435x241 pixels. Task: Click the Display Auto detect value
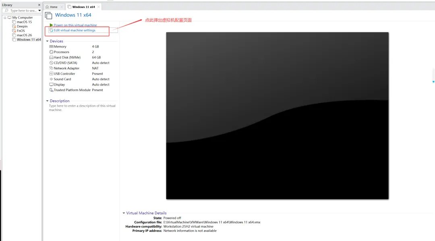[x=101, y=84]
